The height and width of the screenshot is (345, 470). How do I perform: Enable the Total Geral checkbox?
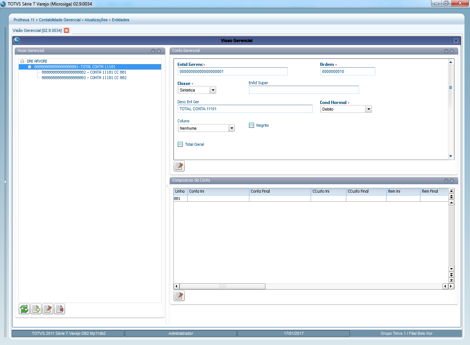(180, 144)
